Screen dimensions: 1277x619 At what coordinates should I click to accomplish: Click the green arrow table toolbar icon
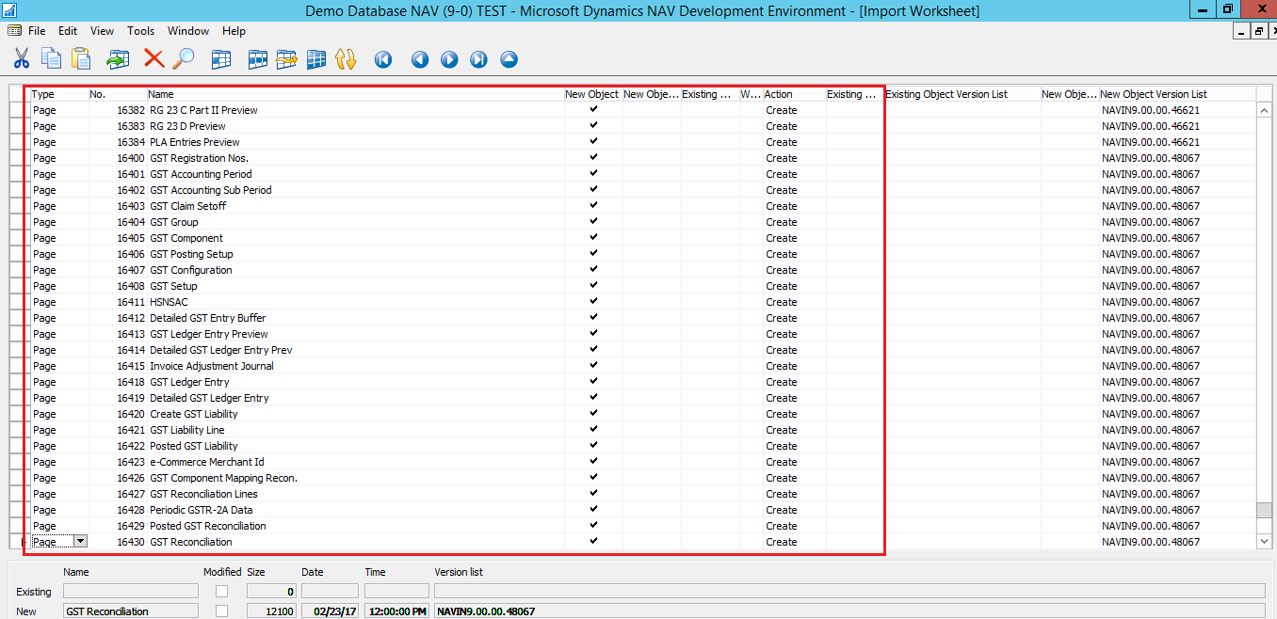[118, 59]
